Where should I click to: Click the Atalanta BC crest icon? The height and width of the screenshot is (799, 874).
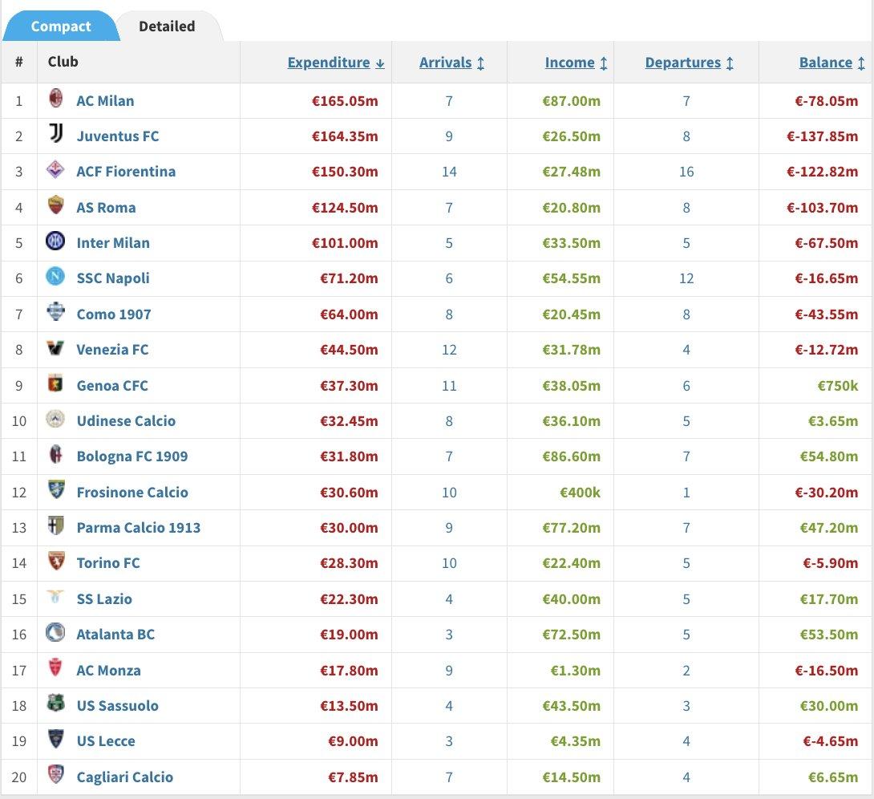55,632
